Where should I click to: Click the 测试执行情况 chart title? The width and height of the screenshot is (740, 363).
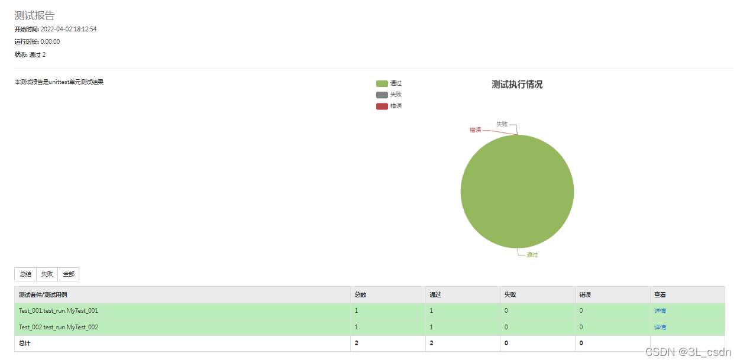click(x=517, y=85)
